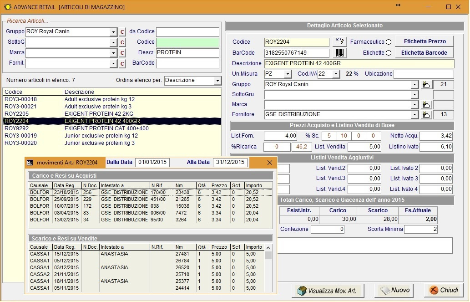Open the Gruppo lookup icon next to 21

pos(426,85)
